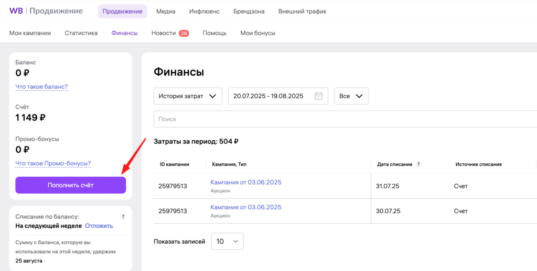The height and width of the screenshot is (271, 537).
Task: Click the Счёт amount 1 149 ₽
Action: (30, 118)
